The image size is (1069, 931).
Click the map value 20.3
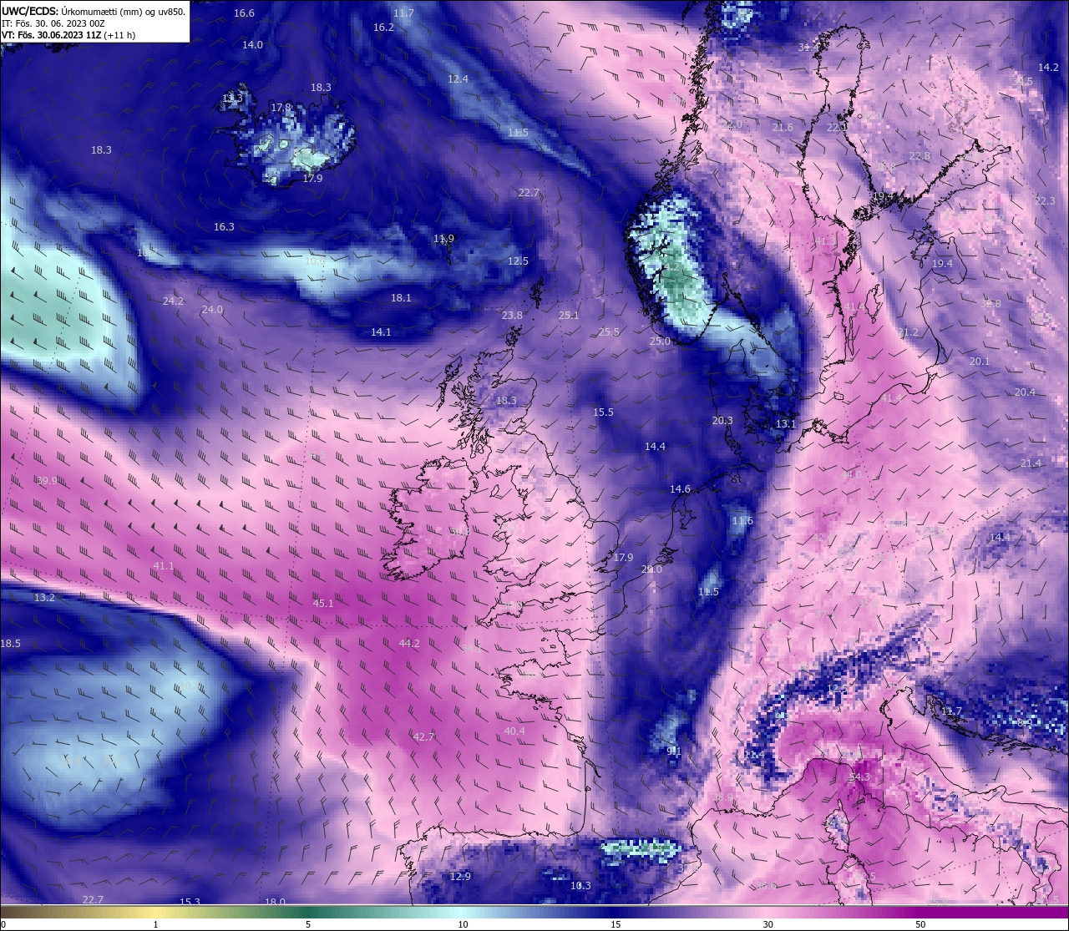click(x=722, y=420)
